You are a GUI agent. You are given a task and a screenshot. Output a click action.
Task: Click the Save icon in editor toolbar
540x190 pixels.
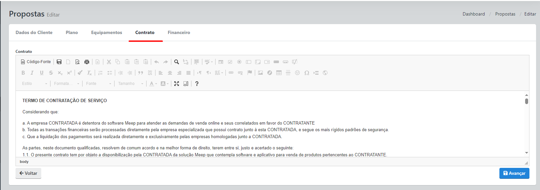(59, 62)
